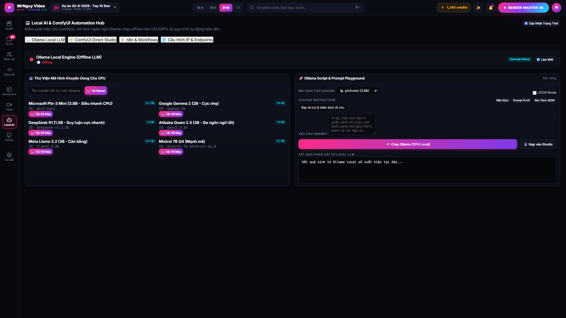The image size is (566, 318).
Task: Select the 1:1 aspect ratio toggle
Action: tap(238, 8)
